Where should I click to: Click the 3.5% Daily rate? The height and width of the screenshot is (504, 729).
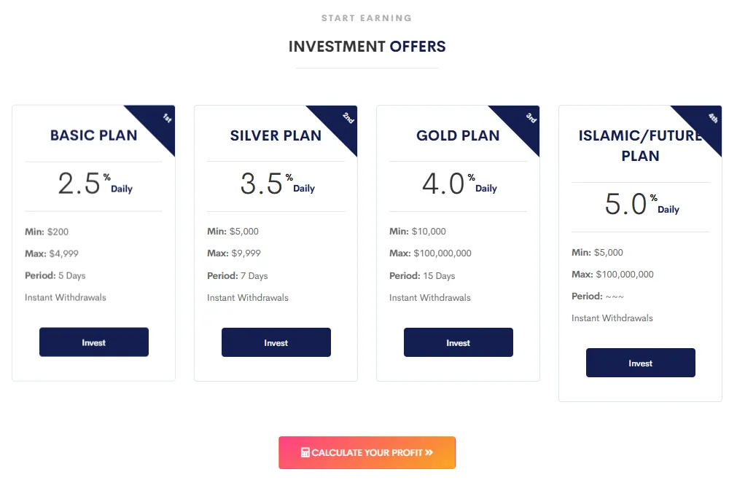[276, 184]
